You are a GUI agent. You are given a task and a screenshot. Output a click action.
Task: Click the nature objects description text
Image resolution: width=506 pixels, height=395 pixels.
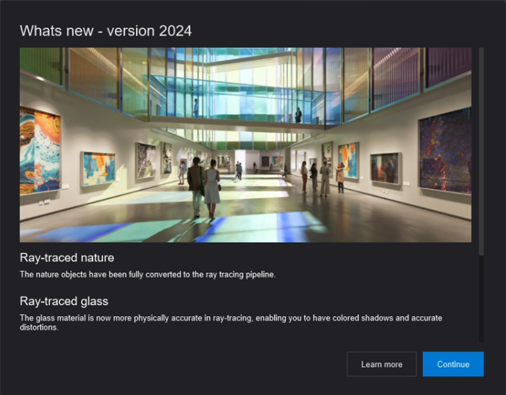tap(147, 274)
